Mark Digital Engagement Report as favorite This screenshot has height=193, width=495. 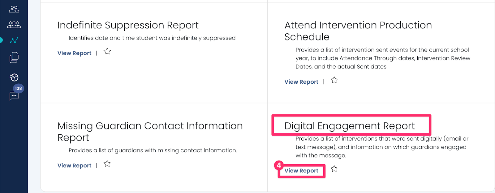tap(334, 169)
